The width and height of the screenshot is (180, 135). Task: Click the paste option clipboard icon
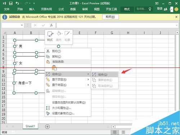[x=54, y=68]
